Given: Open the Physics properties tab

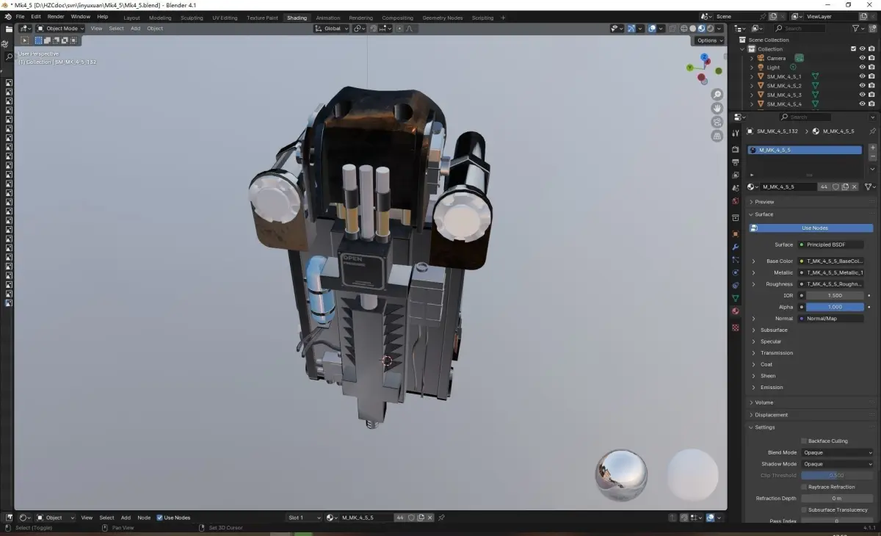Looking at the screenshot, I should tap(736, 272).
